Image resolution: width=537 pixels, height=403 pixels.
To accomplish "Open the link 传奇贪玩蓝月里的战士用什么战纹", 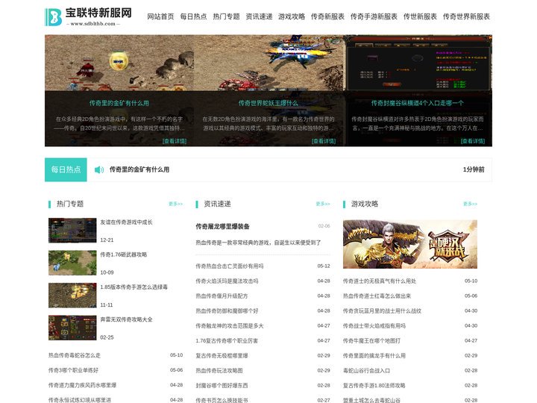I will (x=382, y=310).
